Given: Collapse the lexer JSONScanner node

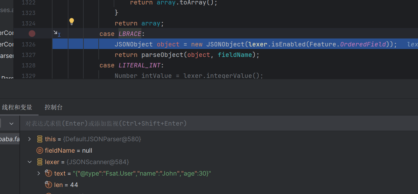Looking at the screenshot, I should click(x=30, y=162).
